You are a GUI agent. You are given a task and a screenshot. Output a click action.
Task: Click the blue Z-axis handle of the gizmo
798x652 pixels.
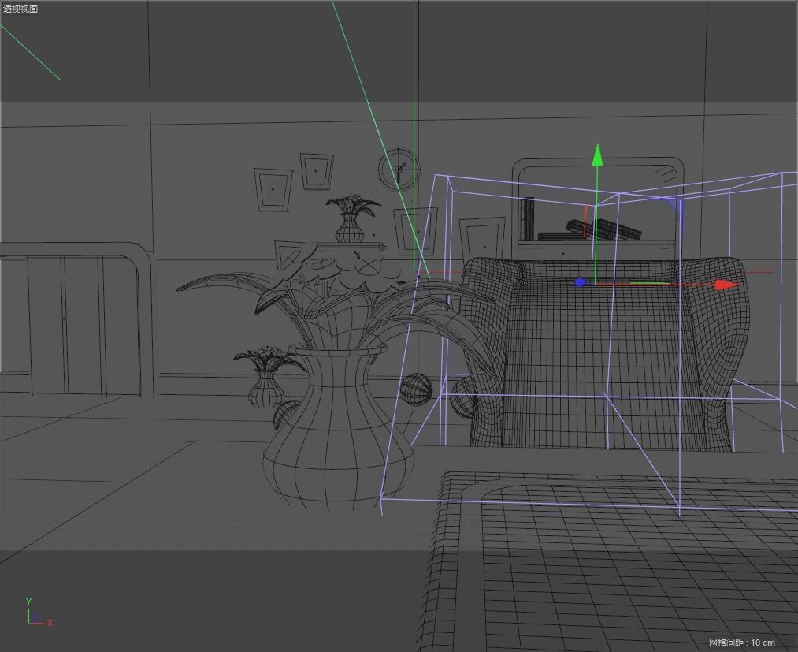(580, 282)
